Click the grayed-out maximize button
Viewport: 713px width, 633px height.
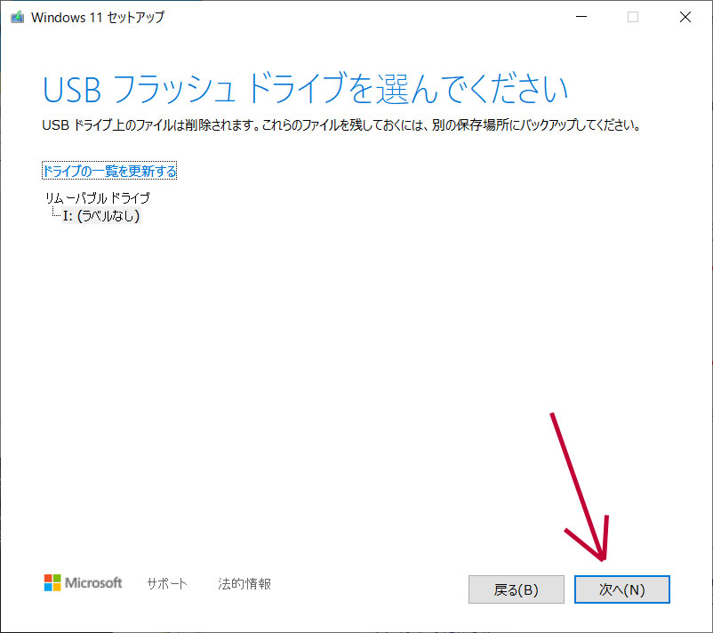633,18
